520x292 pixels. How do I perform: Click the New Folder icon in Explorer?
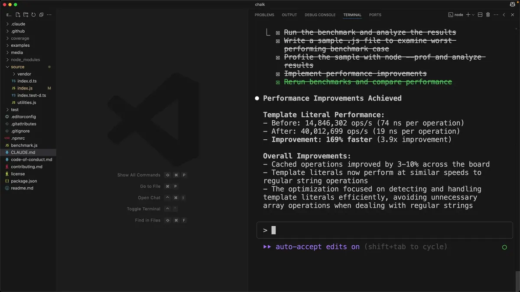26,15
